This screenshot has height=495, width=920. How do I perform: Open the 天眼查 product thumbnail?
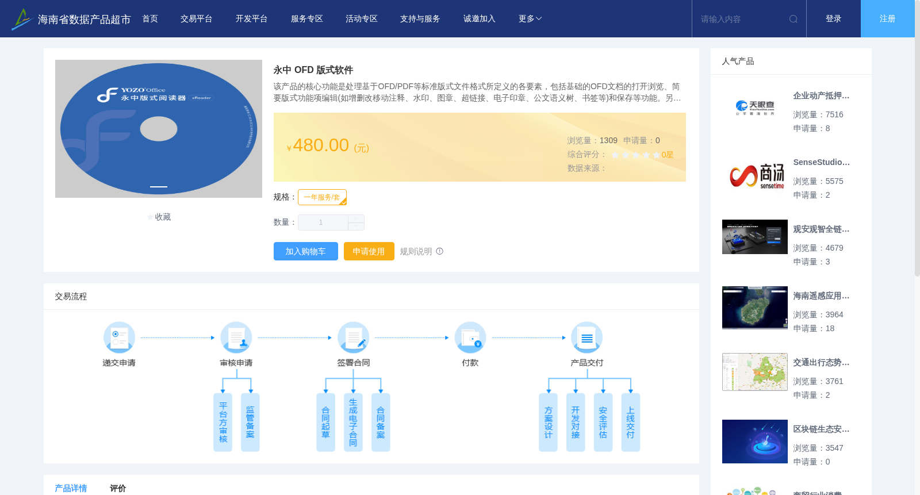[755, 108]
